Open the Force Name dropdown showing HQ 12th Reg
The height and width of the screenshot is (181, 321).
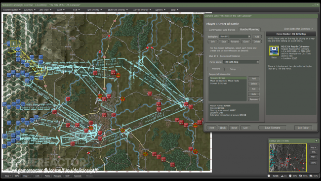[x=241, y=62]
